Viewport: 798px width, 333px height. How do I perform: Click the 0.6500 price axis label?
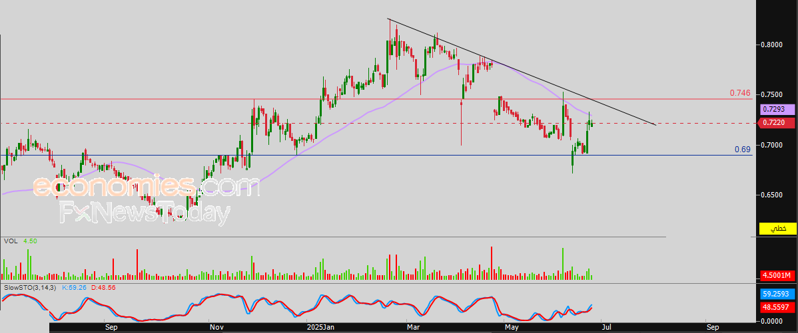coord(773,195)
